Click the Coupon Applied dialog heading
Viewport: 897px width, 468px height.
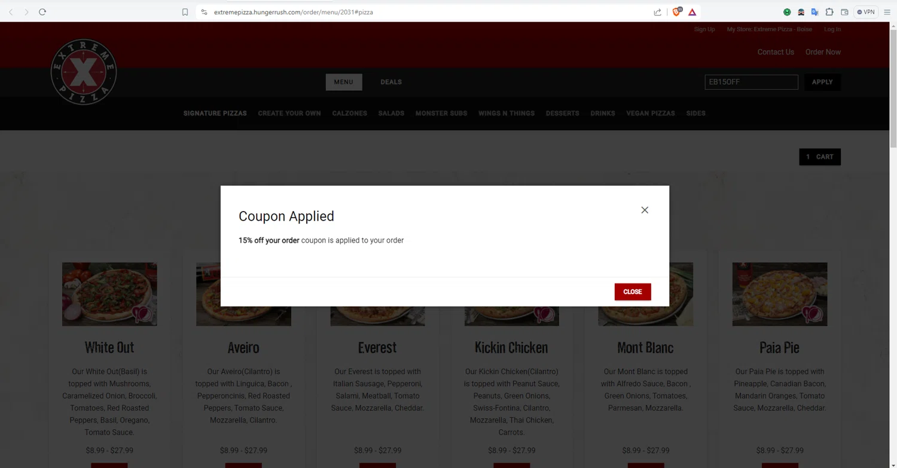pyautogui.click(x=286, y=216)
